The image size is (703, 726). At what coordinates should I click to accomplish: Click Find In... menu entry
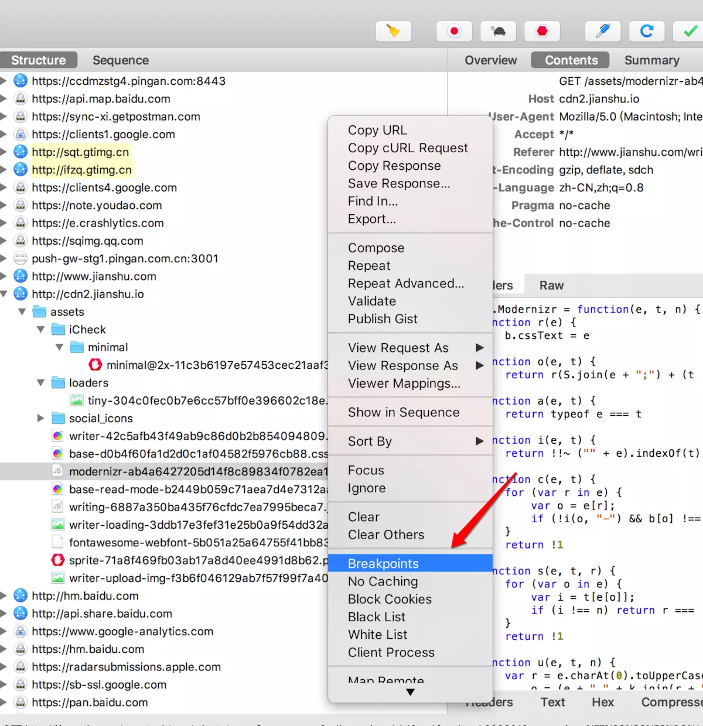pyautogui.click(x=410, y=201)
